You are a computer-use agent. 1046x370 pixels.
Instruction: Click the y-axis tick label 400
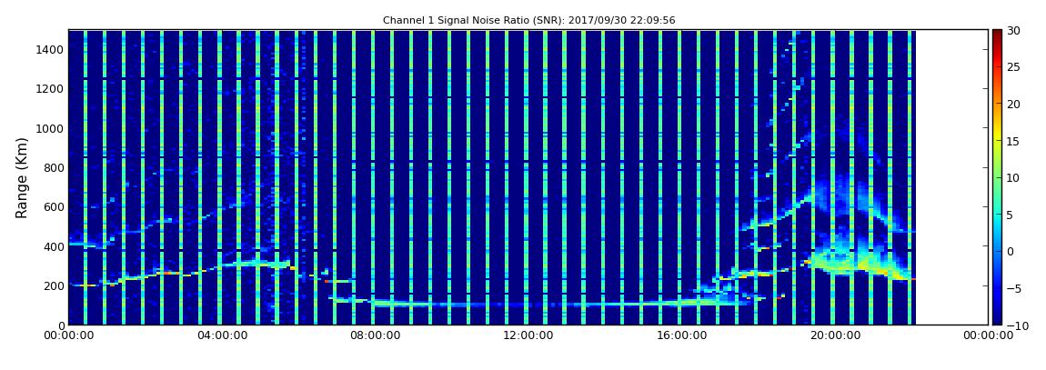[54, 246]
